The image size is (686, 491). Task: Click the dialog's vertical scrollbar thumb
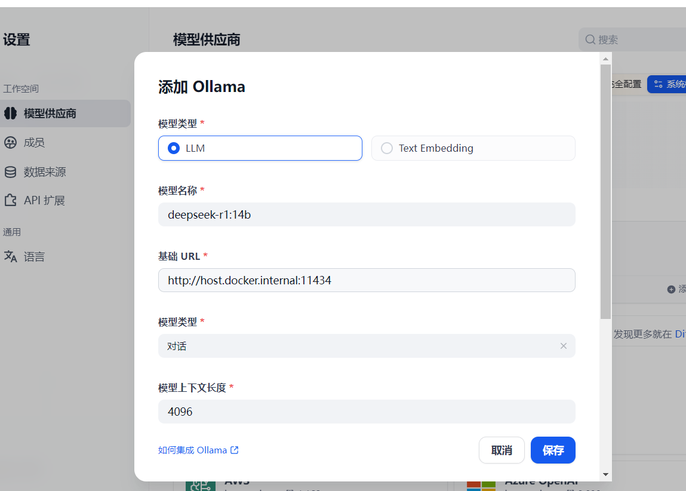(605, 191)
